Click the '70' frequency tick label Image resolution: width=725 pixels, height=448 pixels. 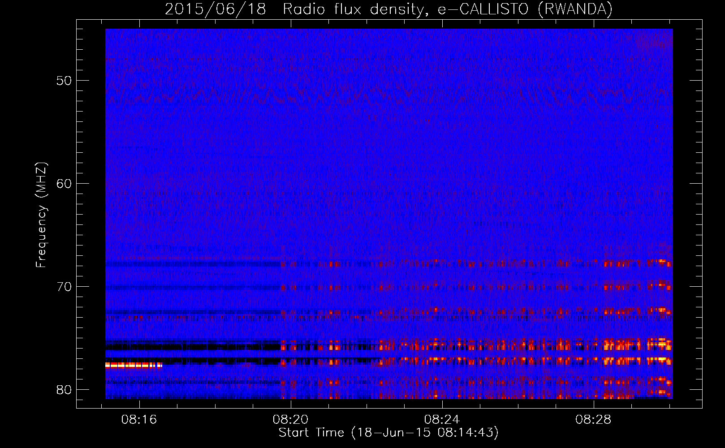point(64,287)
